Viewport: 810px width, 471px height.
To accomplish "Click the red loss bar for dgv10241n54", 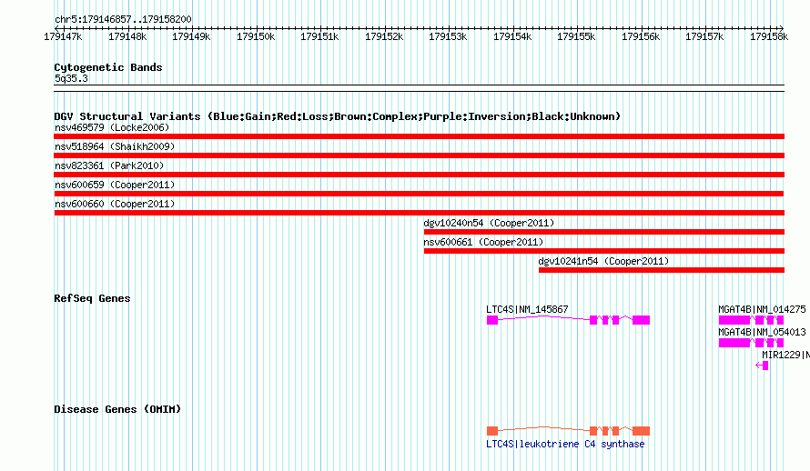I will (662, 270).
